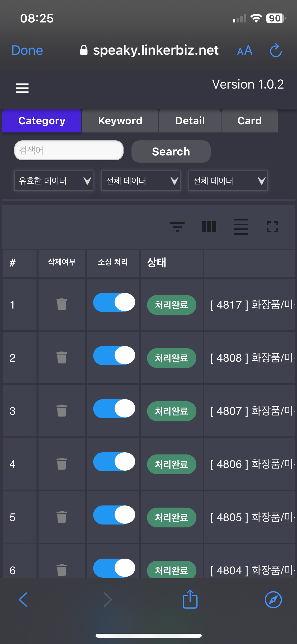Open the hamburger navigation menu
The height and width of the screenshot is (644, 297).
point(22,88)
